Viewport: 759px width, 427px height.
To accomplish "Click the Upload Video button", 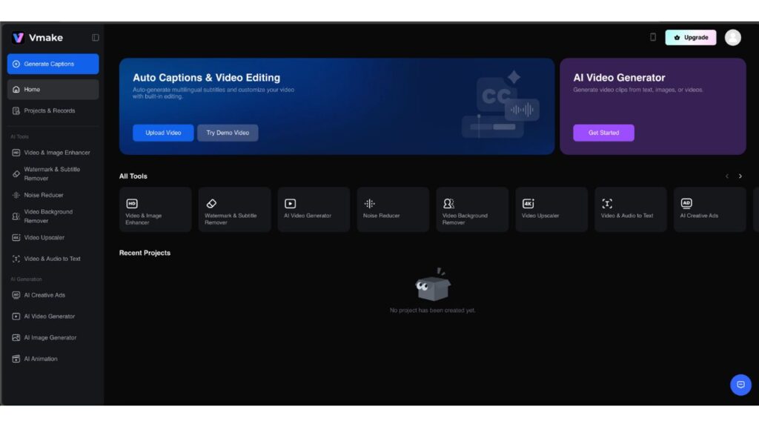I will 163,133.
